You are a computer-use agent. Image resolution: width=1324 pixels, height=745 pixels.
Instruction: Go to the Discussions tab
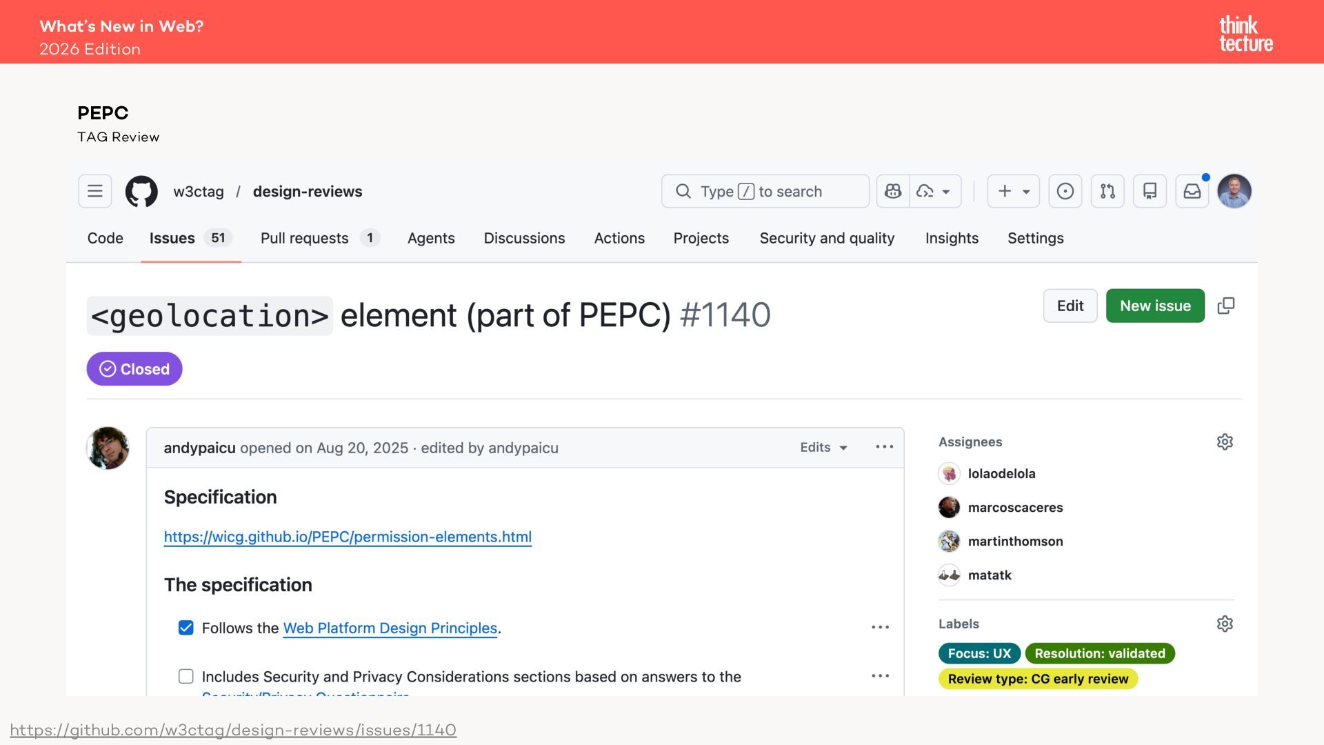(x=524, y=238)
